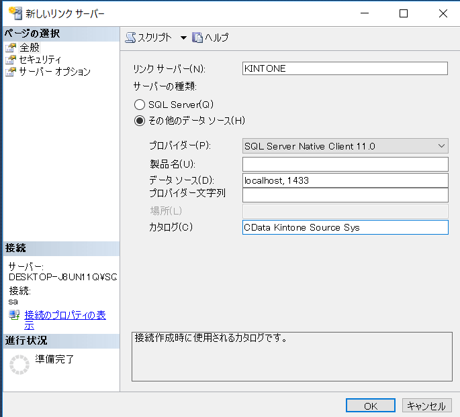Click the キャンセル button
Screen dimensions: 460x417
[x=426, y=406]
